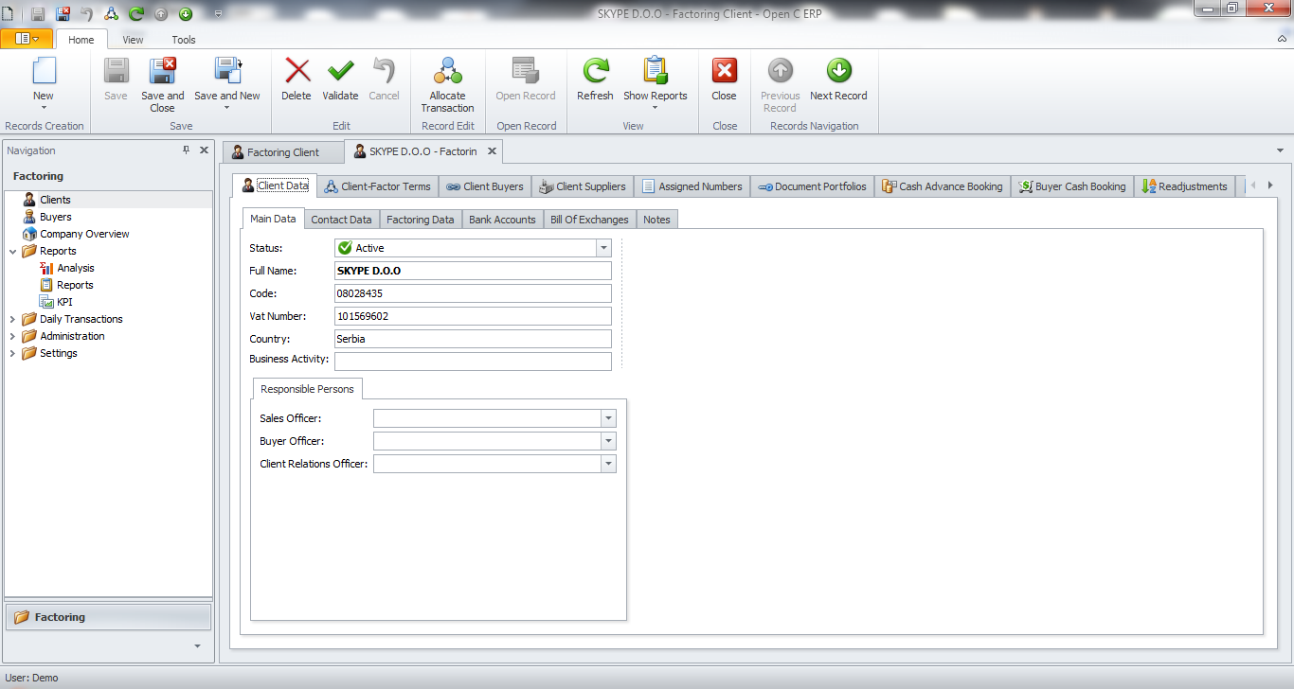Click quick access Next Record icon

tap(186, 13)
